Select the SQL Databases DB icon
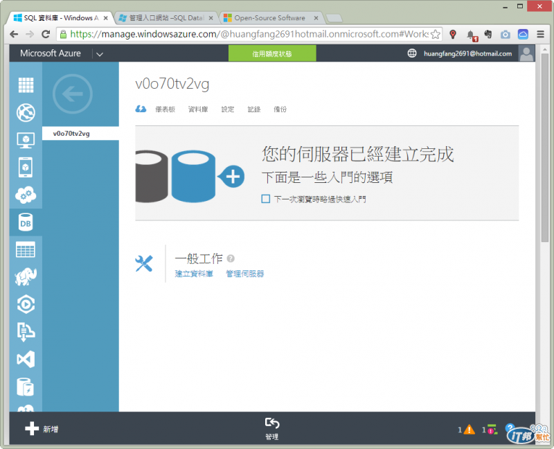 [26, 222]
